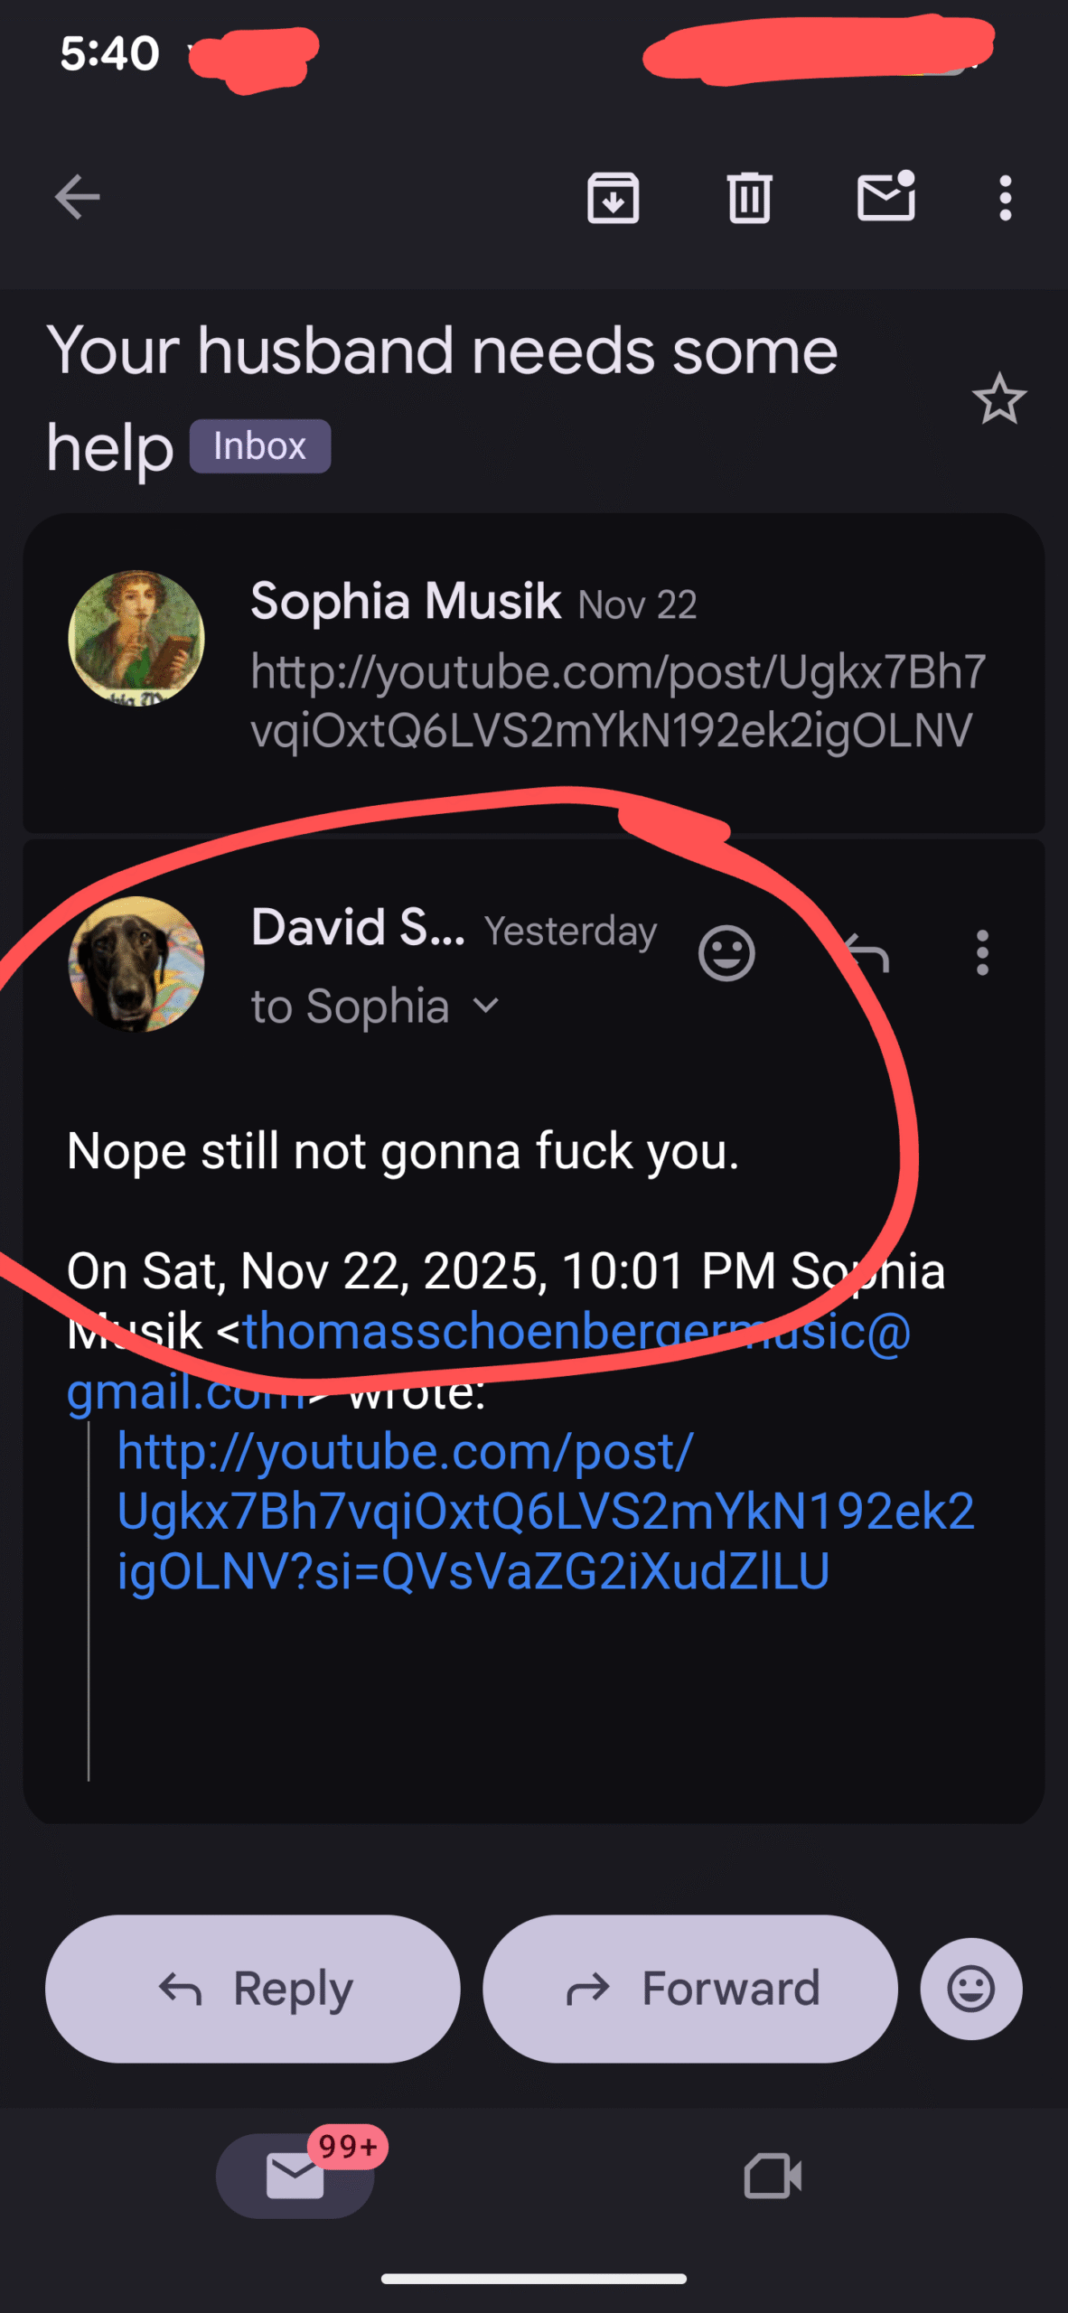Viewport: 1068px width, 2313px height.
Task: Tap the emoji reaction button beside Forward
Action: click(x=970, y=1989)
